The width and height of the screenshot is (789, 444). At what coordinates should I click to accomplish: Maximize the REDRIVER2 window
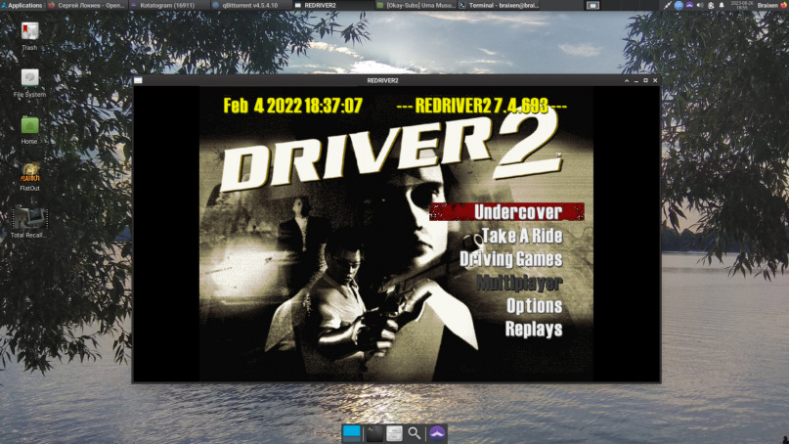(645, 80)
